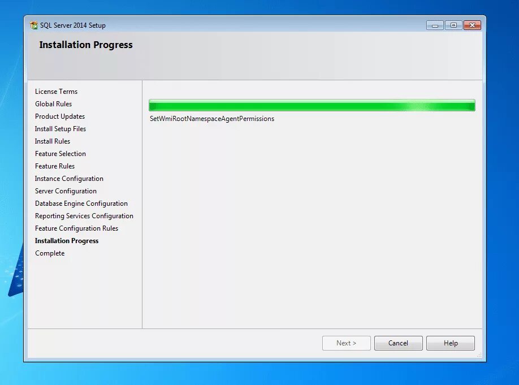Viewport: 519px width, 385px height.
Task: Select Instance Configuration step
Action: 69,179
